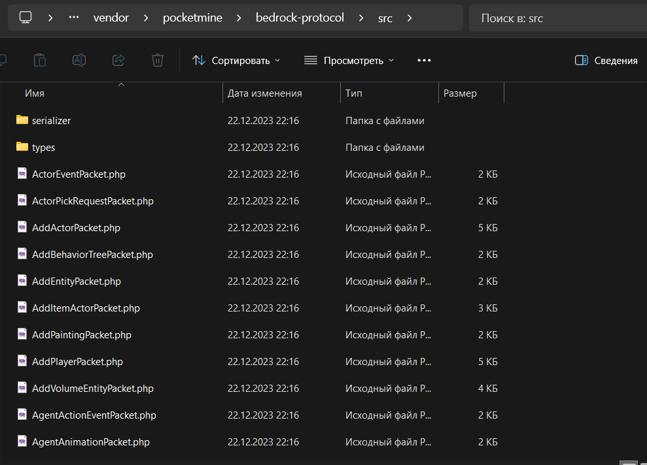The height and width of the screenshot is (465, 647).
Task: Click the Delete trash can icon
Action: coord(158,60)
